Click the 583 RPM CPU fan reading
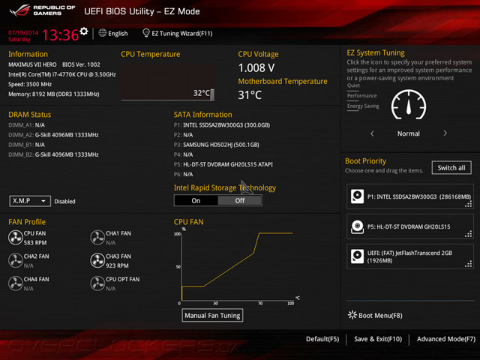 tap(35, 243)
